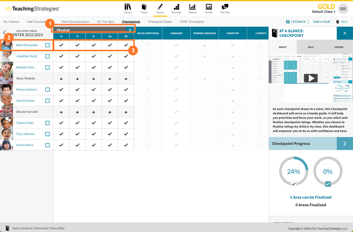This screenshot has width=353, height=232.
Task: Click the 24% progress ring
Action: click(293, 172)
